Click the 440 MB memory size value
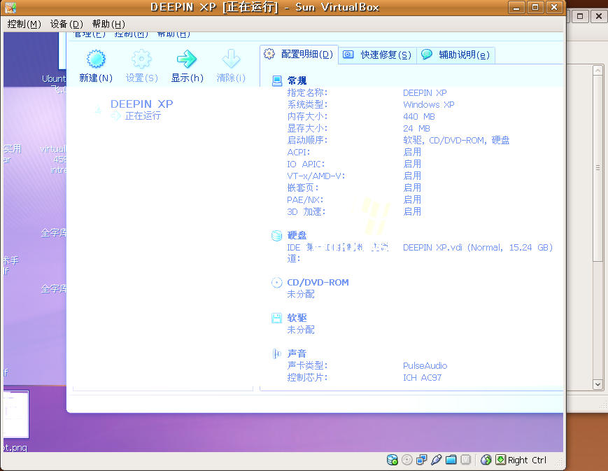The width and height of the screenshot is (608, 471). [419, 116]
